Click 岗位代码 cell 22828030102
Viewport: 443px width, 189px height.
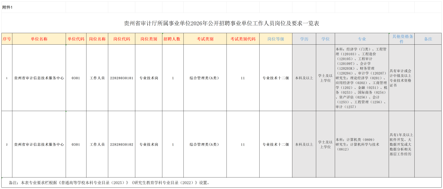(122, 144)
